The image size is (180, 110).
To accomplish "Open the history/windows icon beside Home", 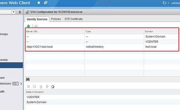I will 46,3.
